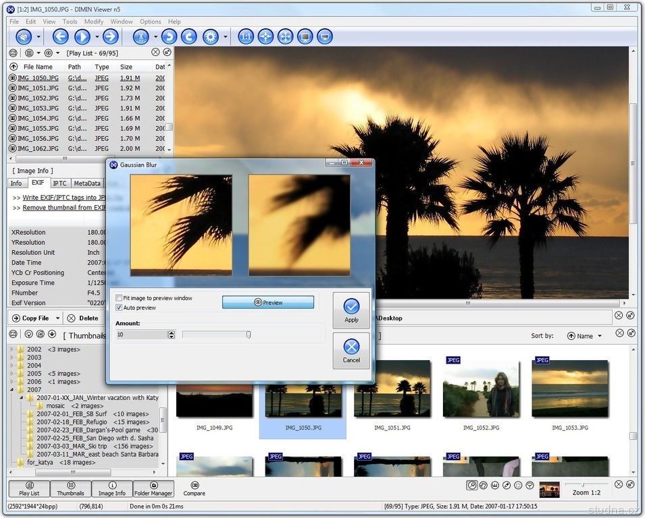
Task: Uncheck the Auto preview checkbox
Action: point(119,308)
